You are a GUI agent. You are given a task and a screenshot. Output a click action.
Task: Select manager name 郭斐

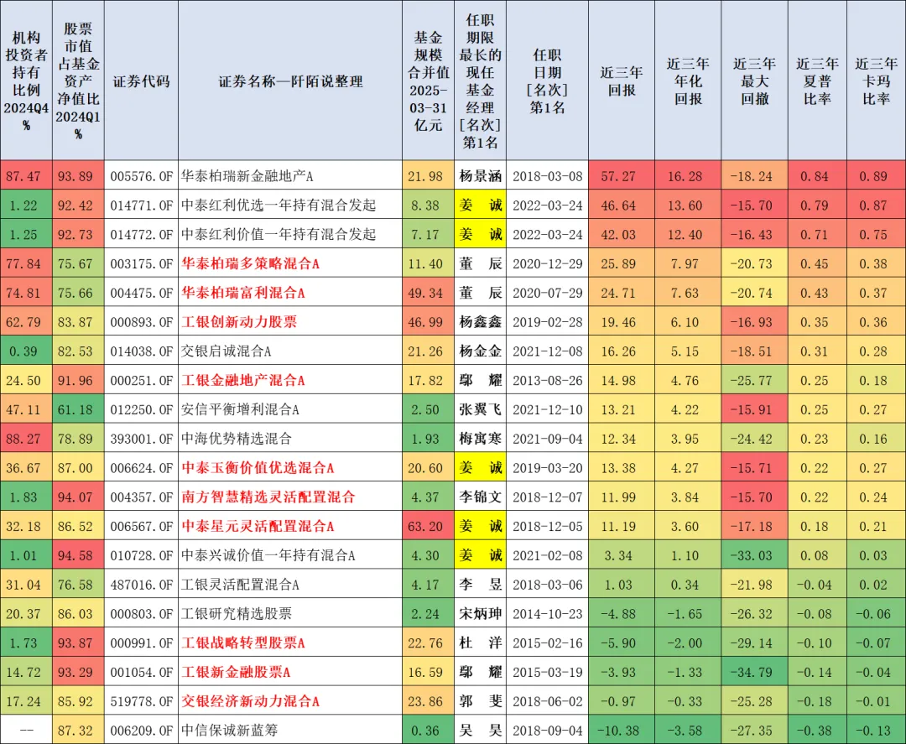480,701
